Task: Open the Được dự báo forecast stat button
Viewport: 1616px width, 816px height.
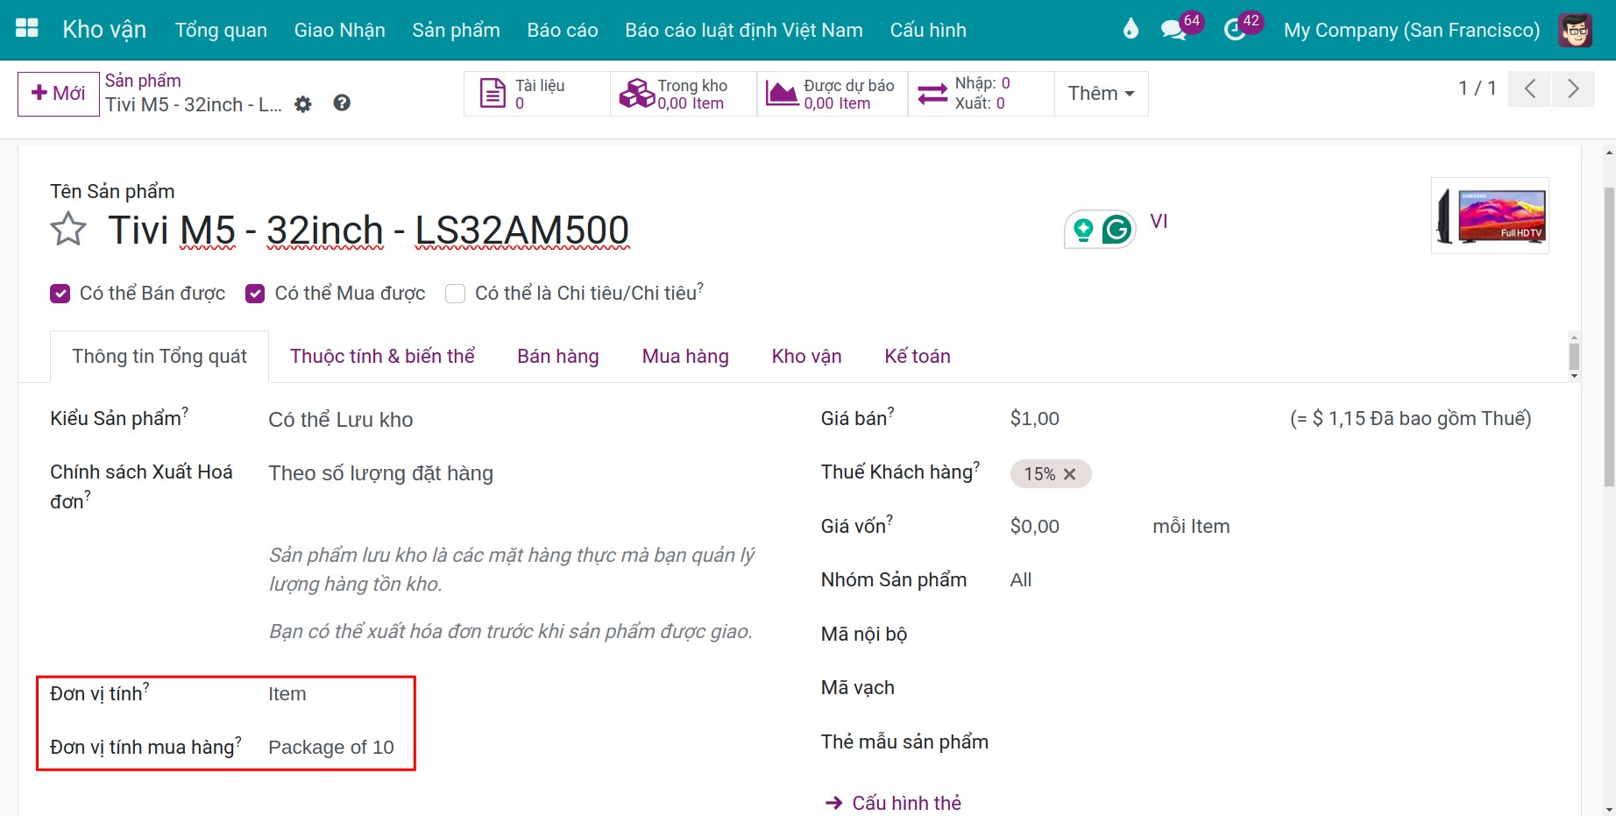Action: (x=833, y=94)
